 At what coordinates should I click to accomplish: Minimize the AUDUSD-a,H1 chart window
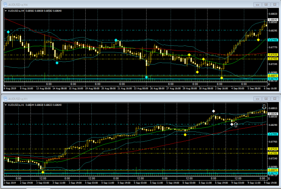coord(258,99)
